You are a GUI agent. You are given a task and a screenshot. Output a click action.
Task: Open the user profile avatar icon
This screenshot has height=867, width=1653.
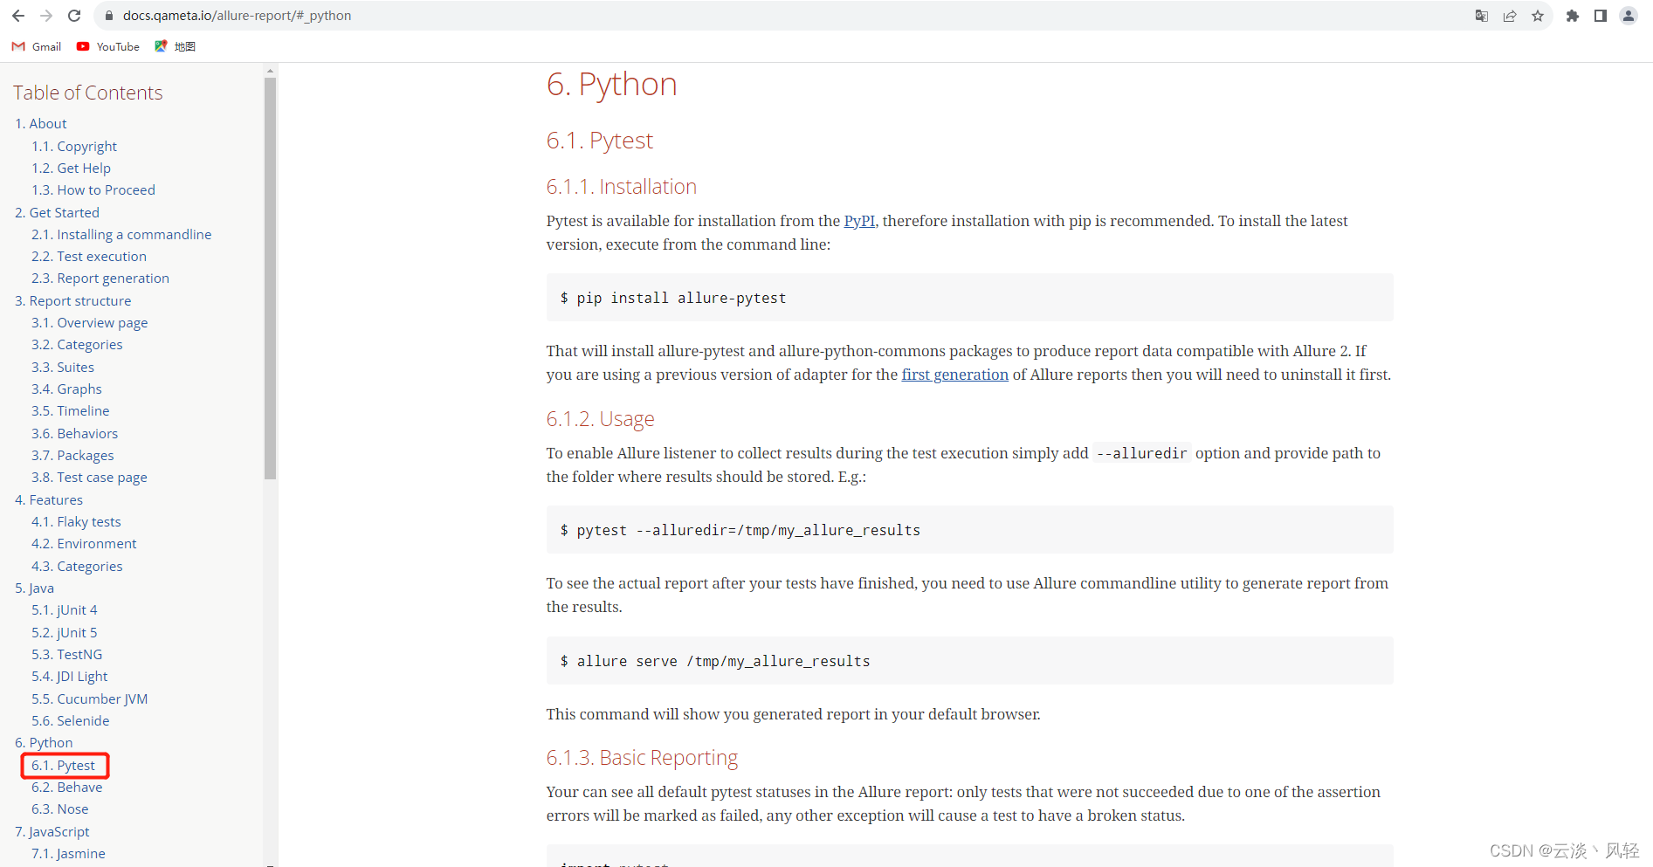(x=1629, y=16)
